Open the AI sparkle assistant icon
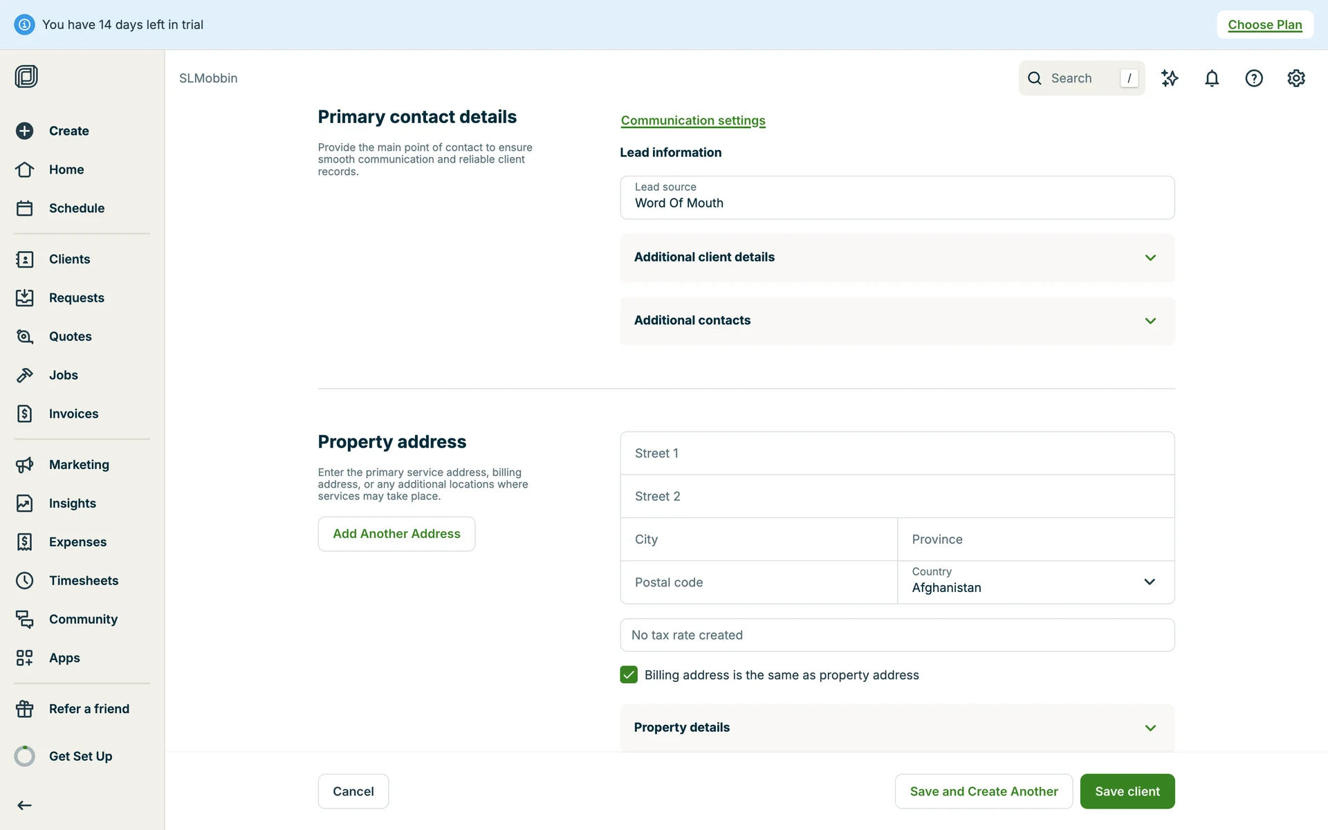This screenshot has width=1328, height=830. 1169,78
